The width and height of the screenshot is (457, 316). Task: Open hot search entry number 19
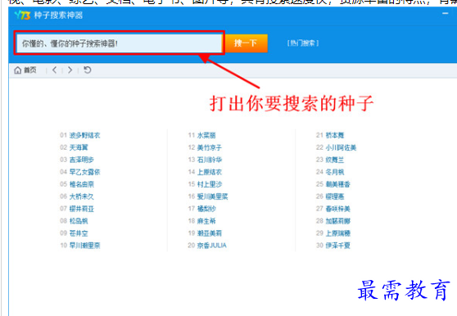click(x=210, y=233)
